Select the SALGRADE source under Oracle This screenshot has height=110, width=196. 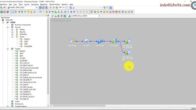point(28,46)
